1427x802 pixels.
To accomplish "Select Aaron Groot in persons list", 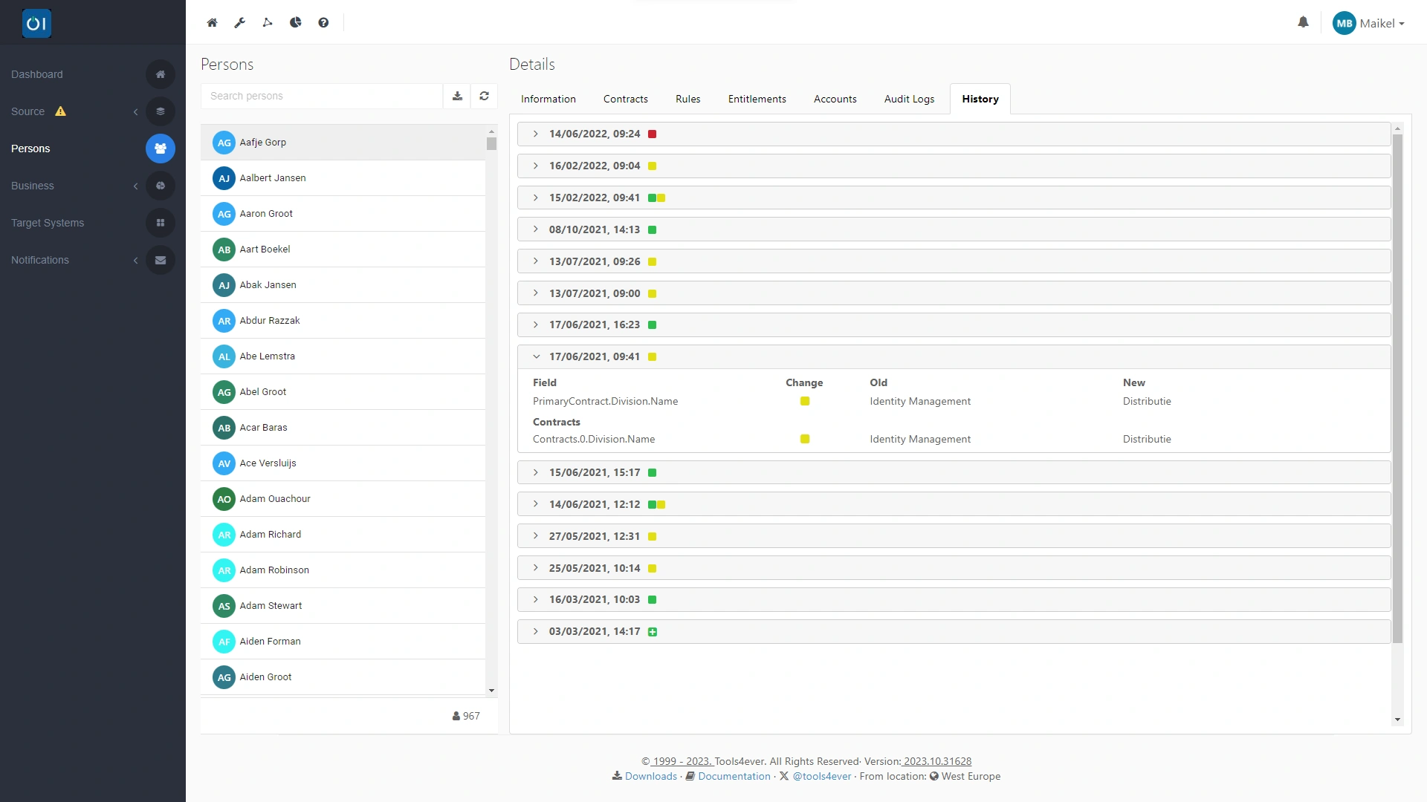I will (343, 214).
